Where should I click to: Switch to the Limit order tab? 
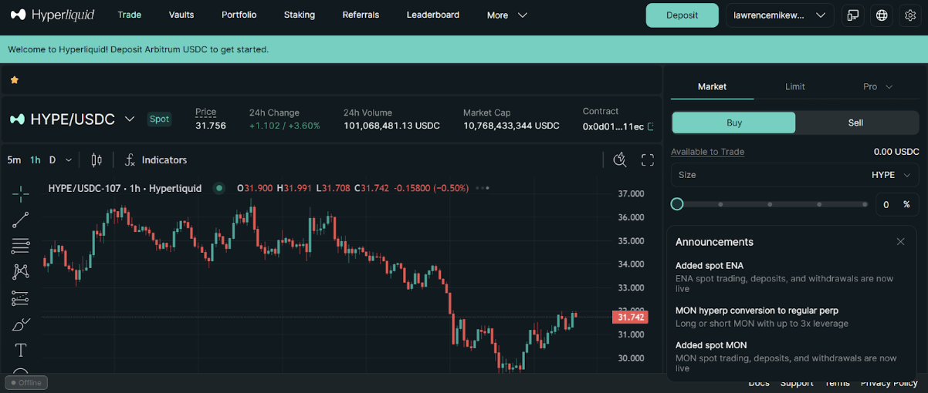pos(795,86)
